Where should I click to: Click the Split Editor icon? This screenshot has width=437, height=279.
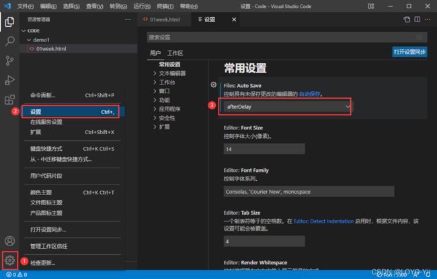click(418, 19)
